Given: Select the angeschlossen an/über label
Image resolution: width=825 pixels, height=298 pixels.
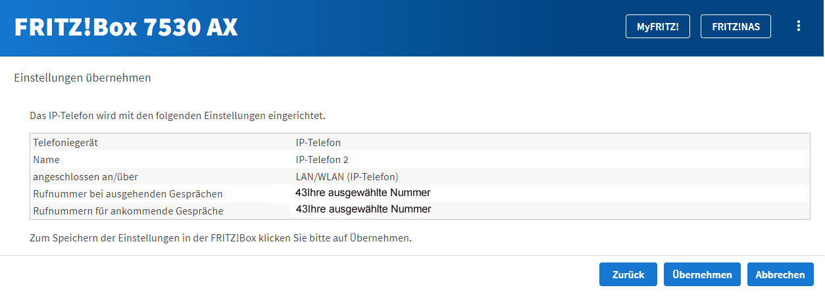Looking at the screenshot, I should 86,176.
